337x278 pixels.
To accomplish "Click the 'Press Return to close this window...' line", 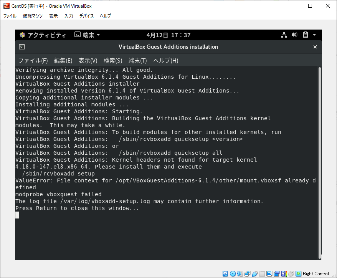I will point(77,208).
